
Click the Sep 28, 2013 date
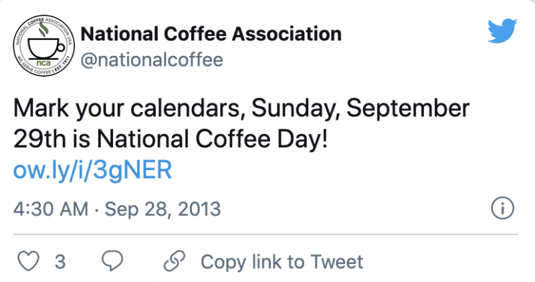163,209
